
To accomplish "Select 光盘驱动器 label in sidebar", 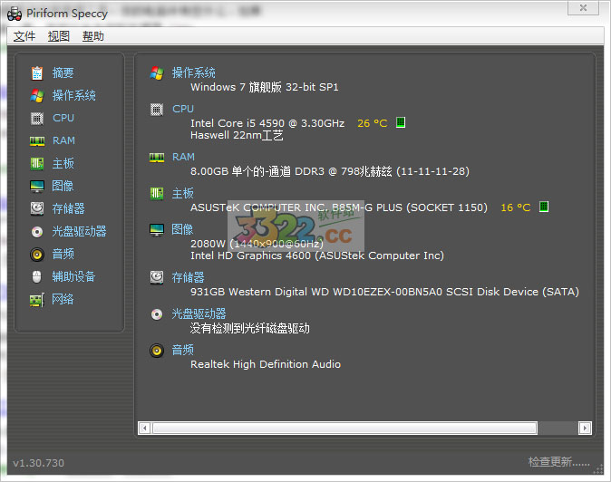I will (x=79, y=232).
